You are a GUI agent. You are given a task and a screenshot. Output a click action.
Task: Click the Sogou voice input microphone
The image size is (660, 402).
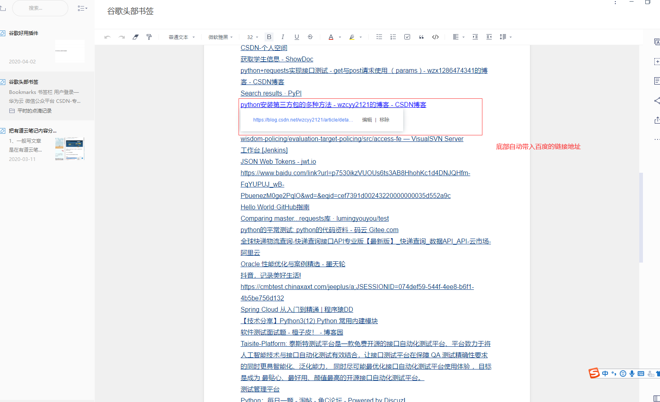tap(632, 374)
